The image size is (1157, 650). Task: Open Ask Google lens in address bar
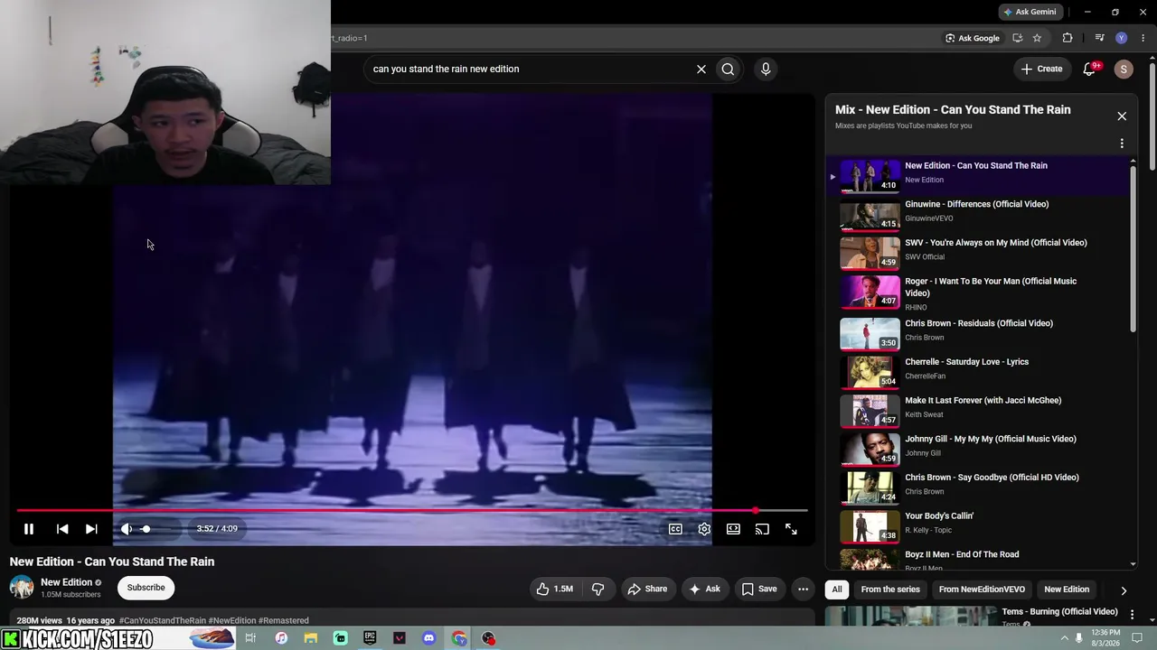973,38
